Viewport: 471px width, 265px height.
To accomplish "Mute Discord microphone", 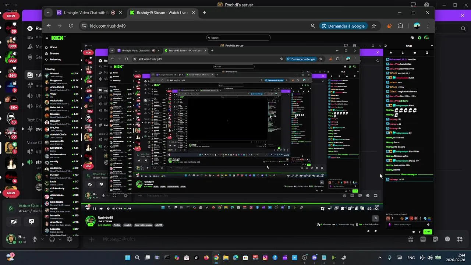I will pos(35,239).
